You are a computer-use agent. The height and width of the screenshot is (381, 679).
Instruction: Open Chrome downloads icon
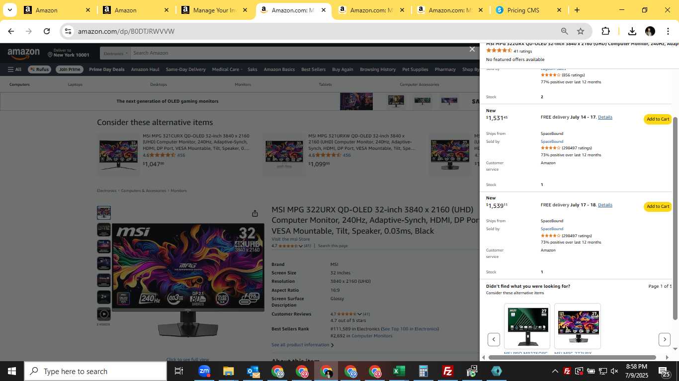[632, 31]
